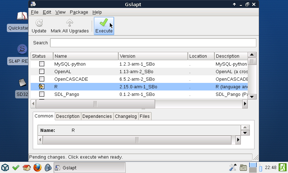This screenshot has width=288, height=173.
Task: Click the workspace switcher in panel
Action: 253,168
